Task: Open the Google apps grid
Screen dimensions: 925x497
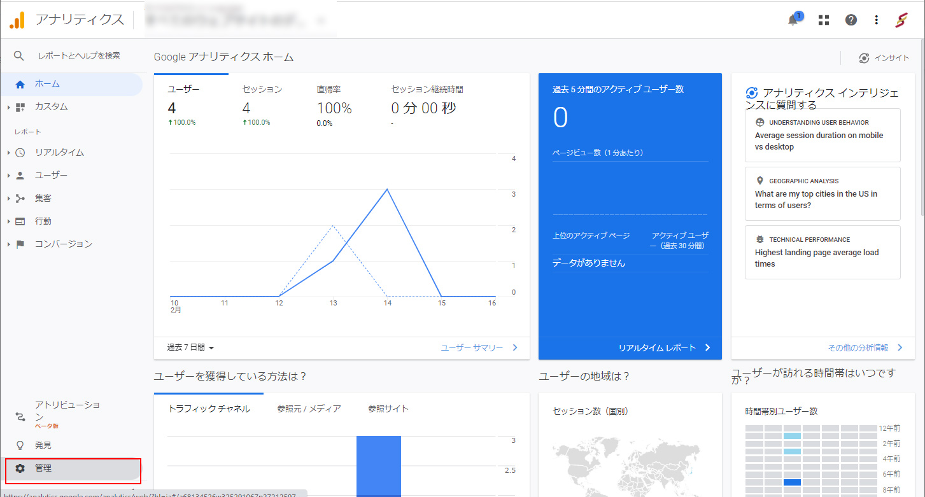Action: coord(824,20)
